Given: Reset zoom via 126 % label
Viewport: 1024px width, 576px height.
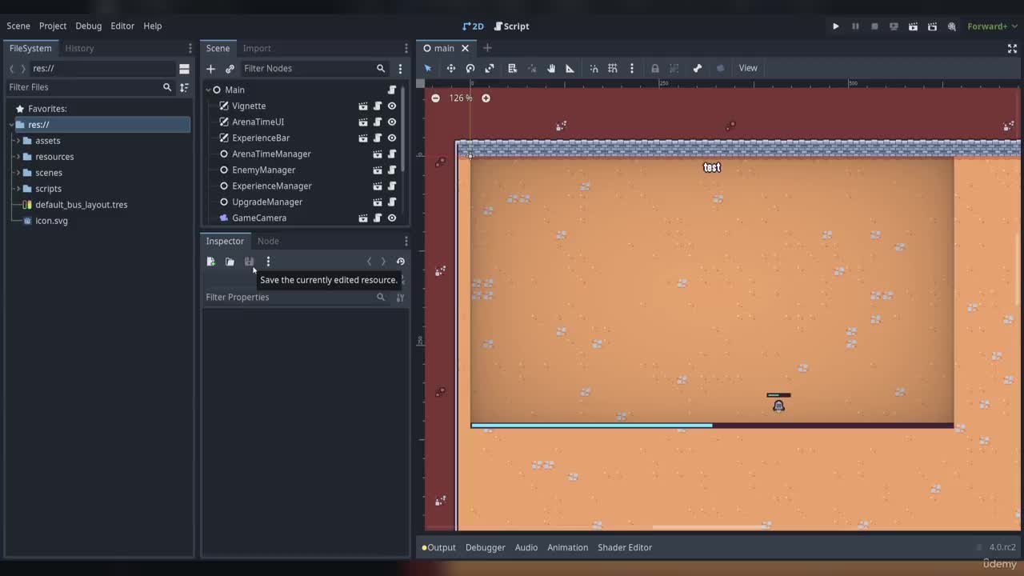Looking at the screenshot, I should tap(461, 98).
